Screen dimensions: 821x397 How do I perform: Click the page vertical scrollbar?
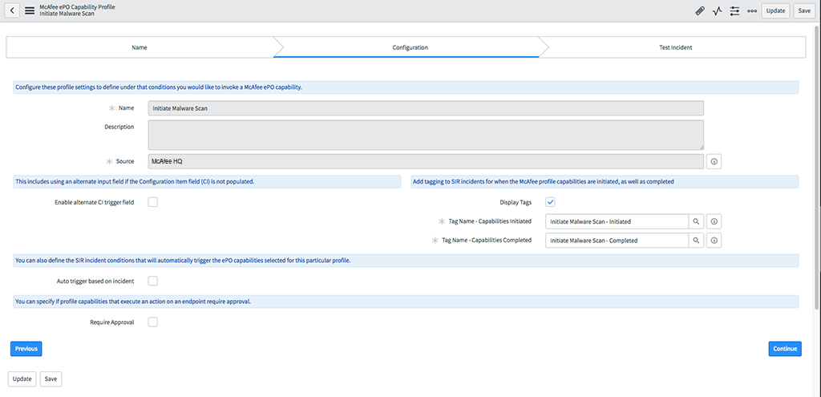pos(819,168)
